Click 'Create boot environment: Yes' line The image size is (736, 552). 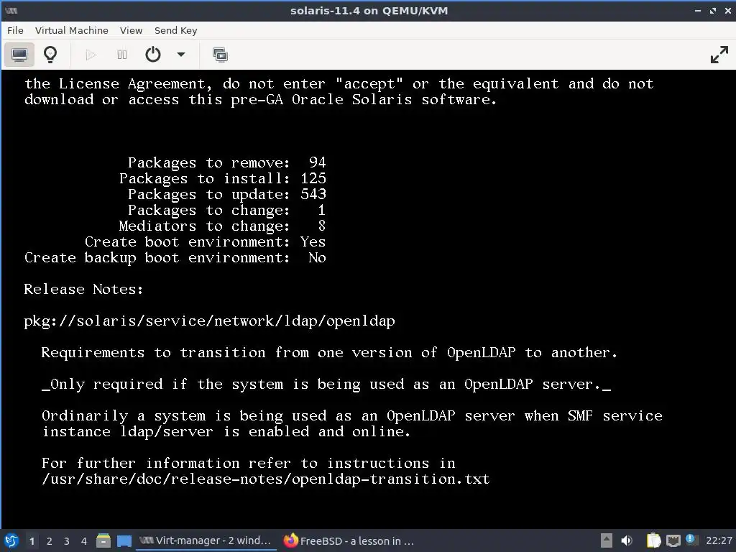click(x=205, y=242)
